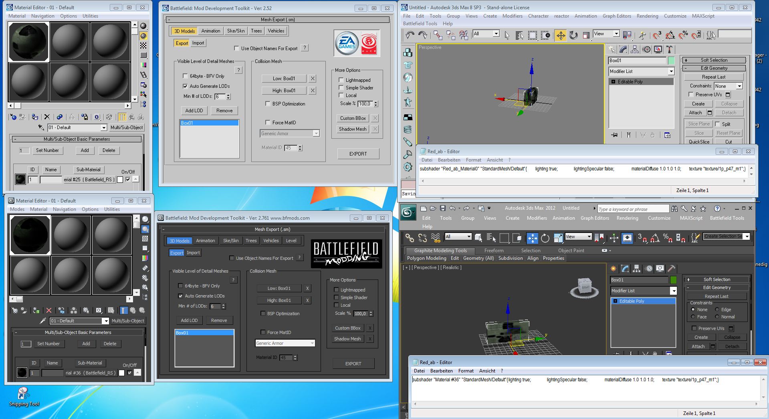Viewport: 769px width, 419px height.
Task: Click Shadow Mesh button in toolkit 2.52
Action: point(352,129)
